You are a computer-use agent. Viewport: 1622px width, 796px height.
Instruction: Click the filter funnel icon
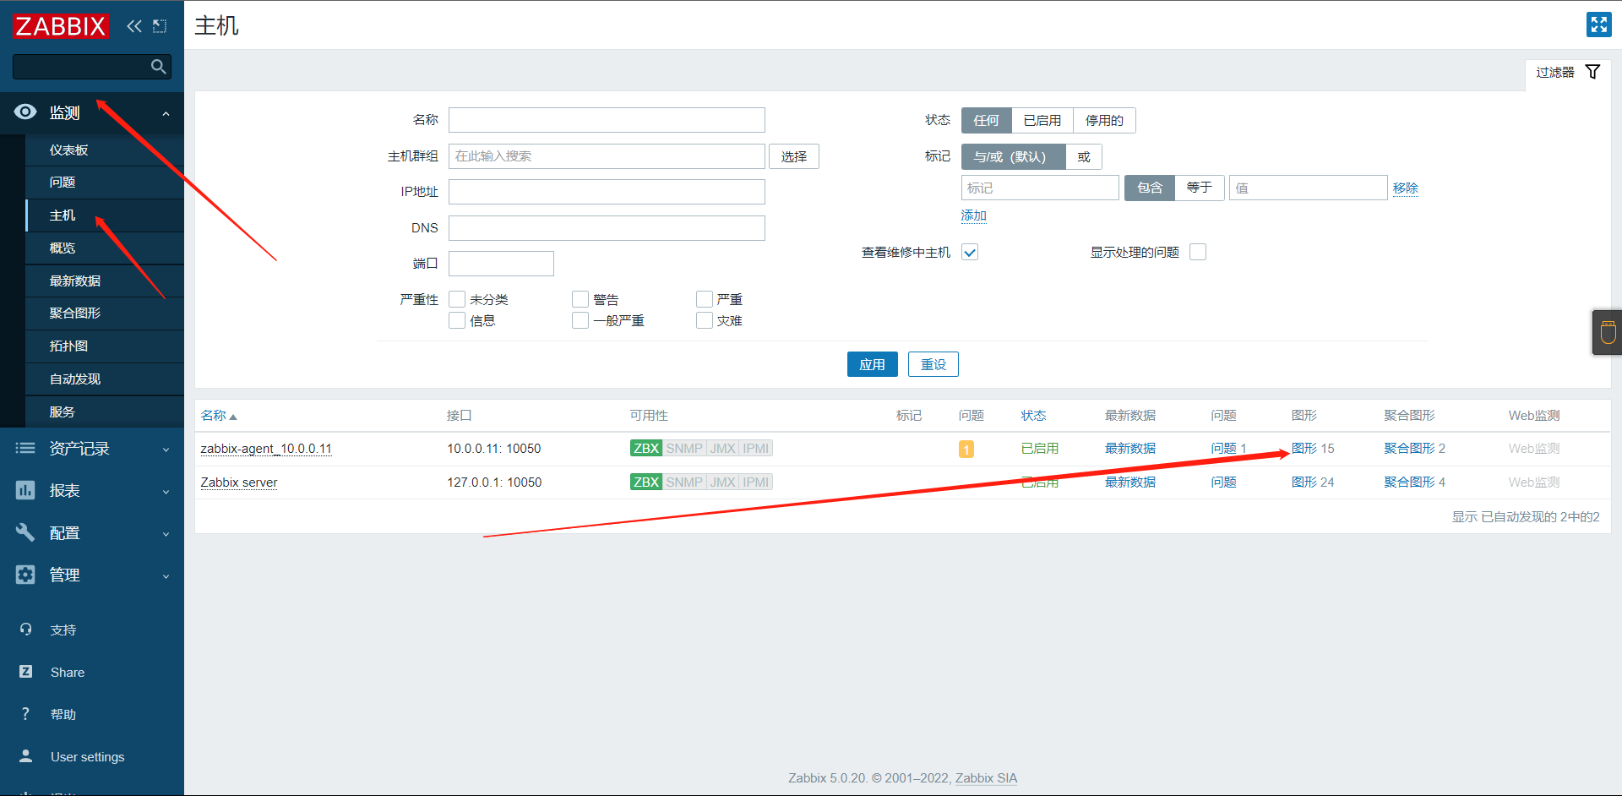pos(1592,72)
